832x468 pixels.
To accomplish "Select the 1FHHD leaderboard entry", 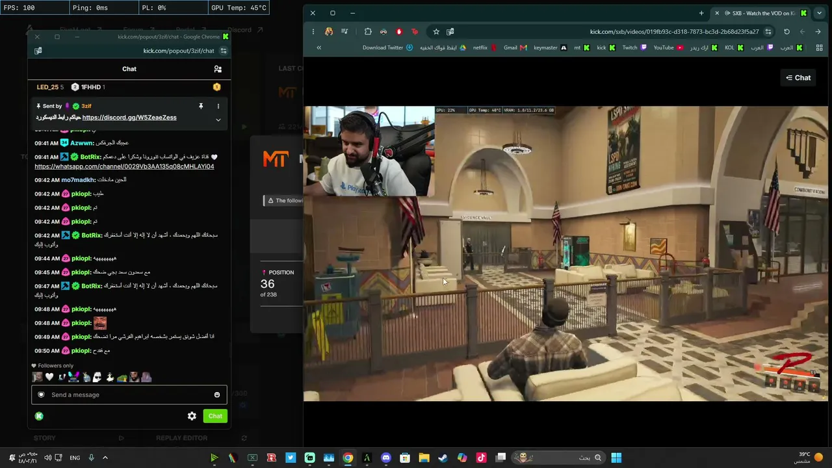I will tap(88, 87).
